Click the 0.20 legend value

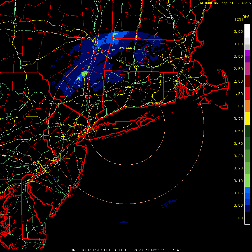238,168
